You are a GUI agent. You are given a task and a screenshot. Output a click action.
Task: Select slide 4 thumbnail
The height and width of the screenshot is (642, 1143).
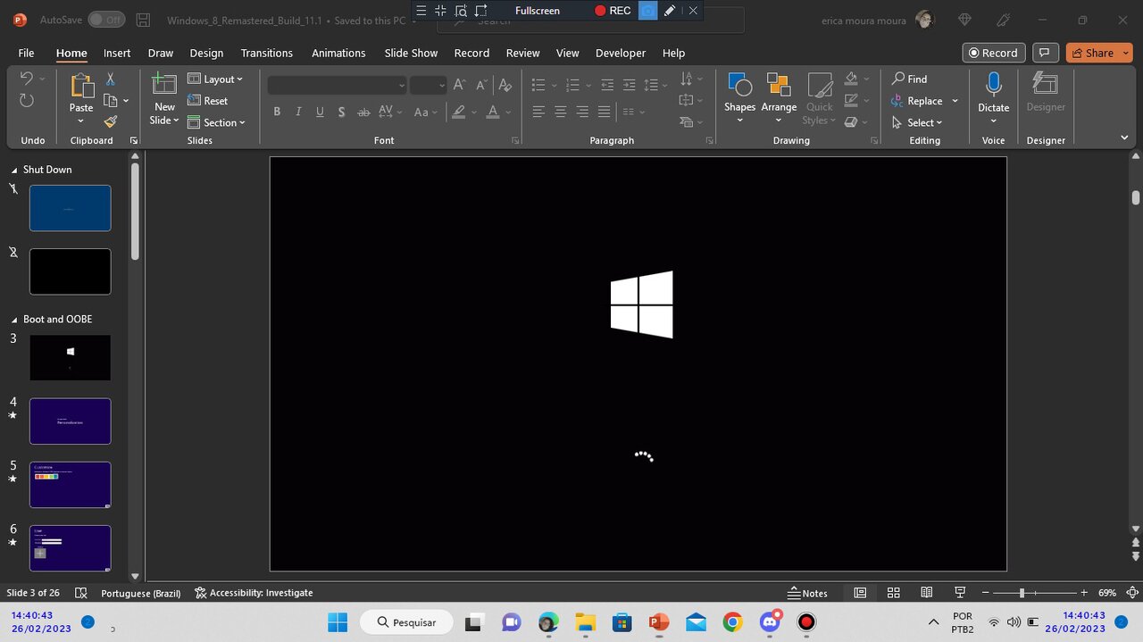pos(71,421)
